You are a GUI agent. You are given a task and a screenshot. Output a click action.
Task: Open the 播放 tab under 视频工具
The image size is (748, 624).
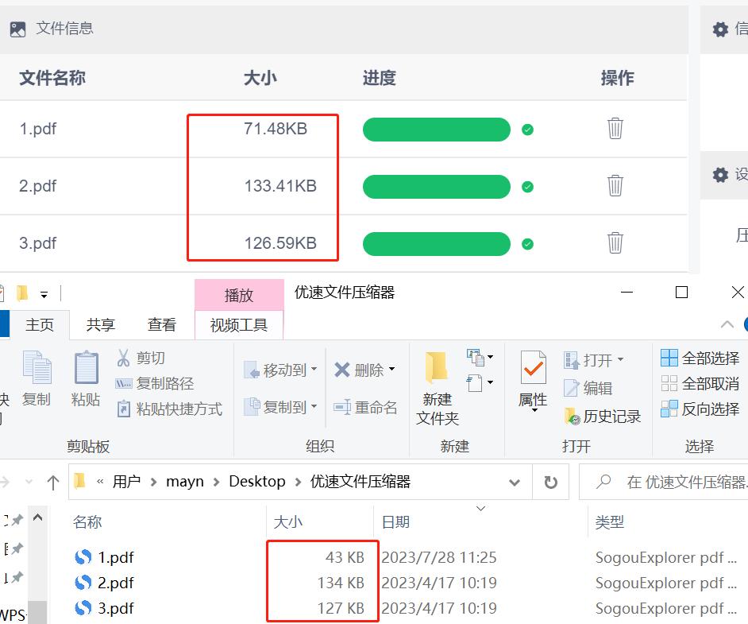(x=239, y=295)
